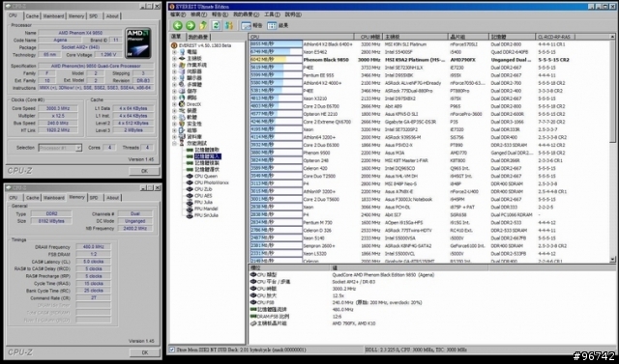The width and height of the screenshot is (619, 364).
Task: Open Cache tab in the CPU-Z Processor window
Action: point(32,16)
